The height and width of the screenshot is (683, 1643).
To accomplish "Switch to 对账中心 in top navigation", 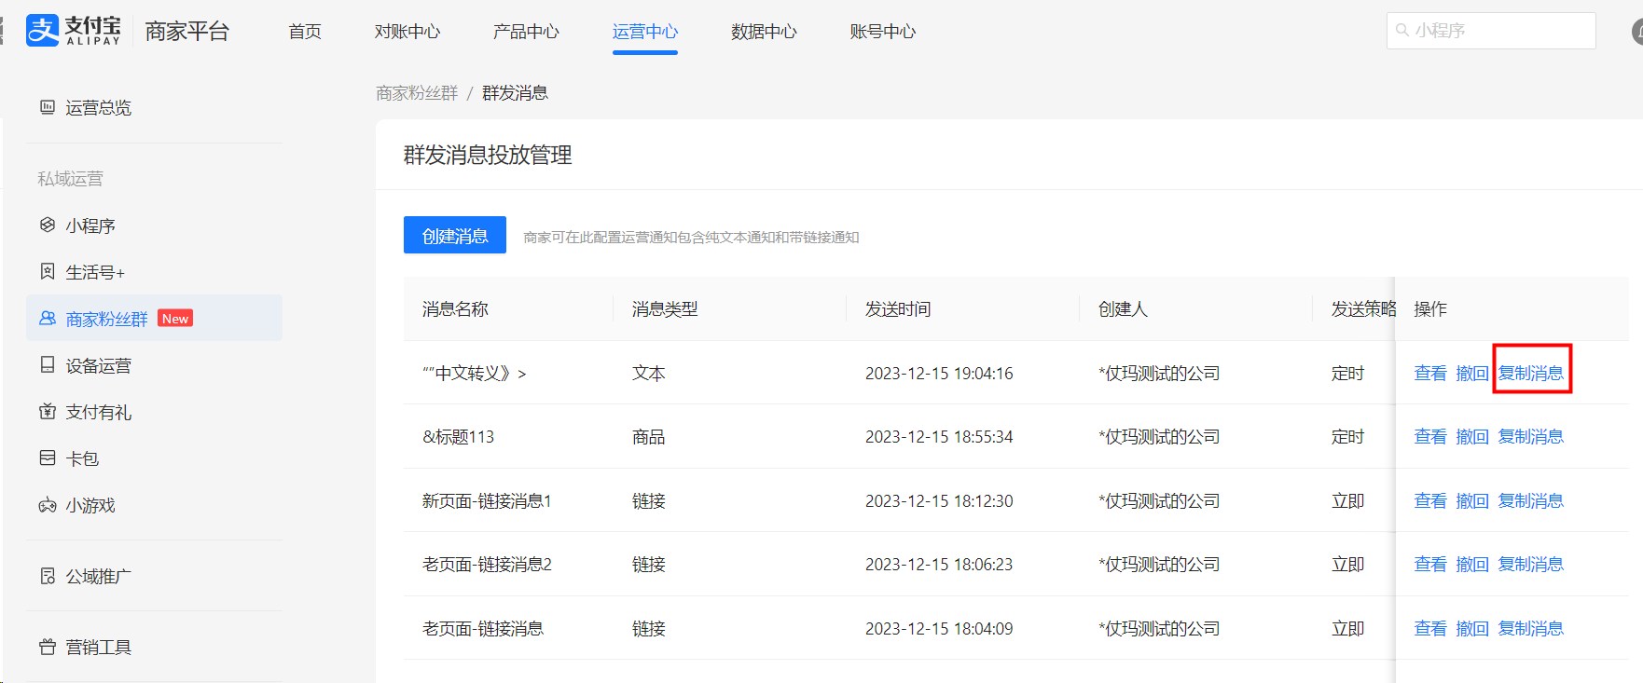I will (407, 32).
